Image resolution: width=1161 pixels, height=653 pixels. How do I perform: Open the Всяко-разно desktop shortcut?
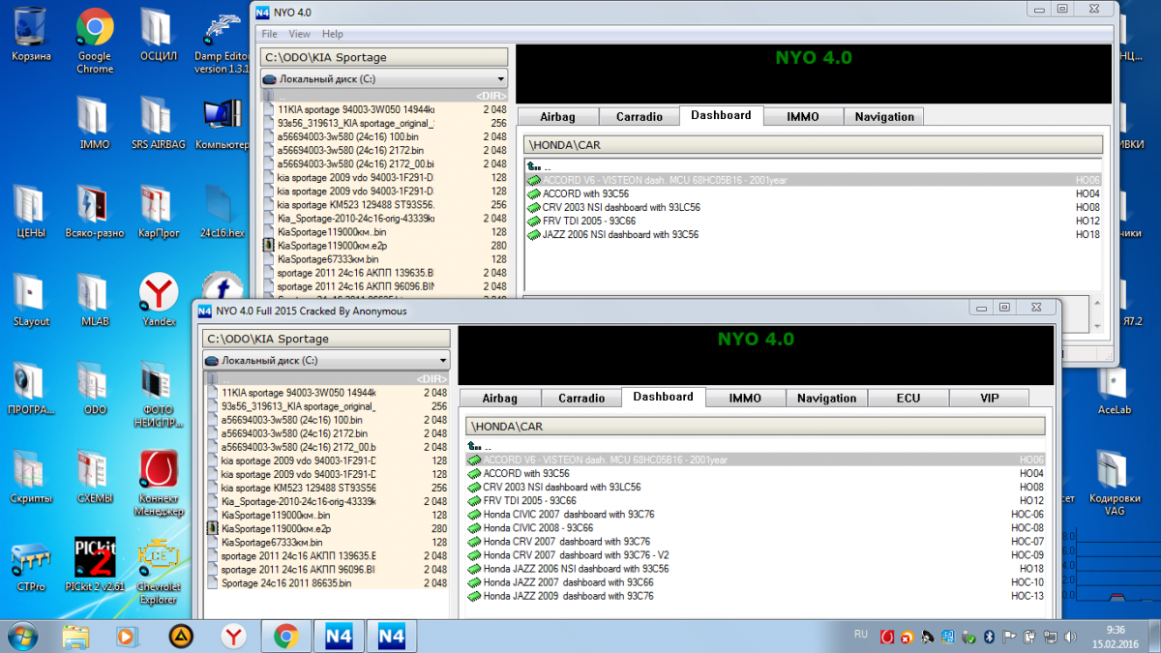(95, 213)
